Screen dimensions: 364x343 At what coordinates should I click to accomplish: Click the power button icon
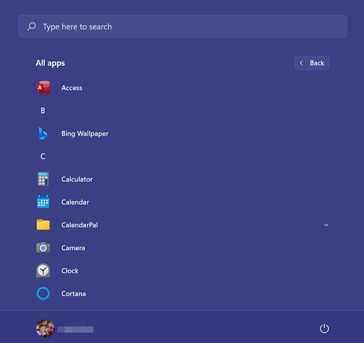click(325, 328)
